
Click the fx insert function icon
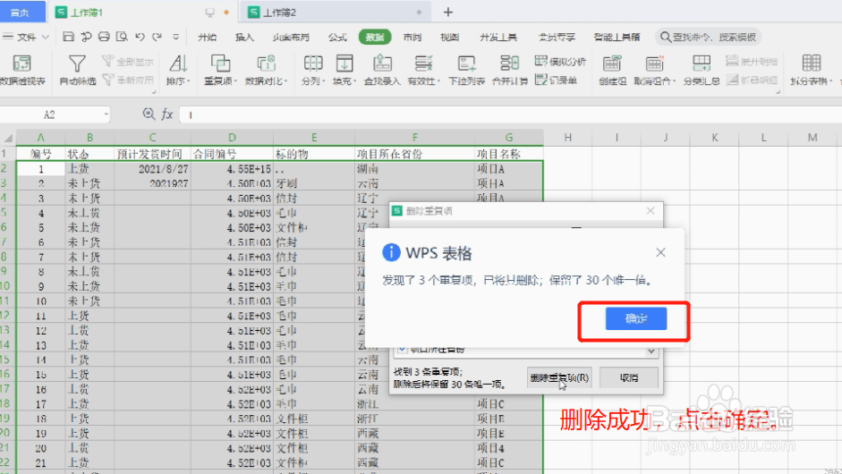click(x=167, y=114)
